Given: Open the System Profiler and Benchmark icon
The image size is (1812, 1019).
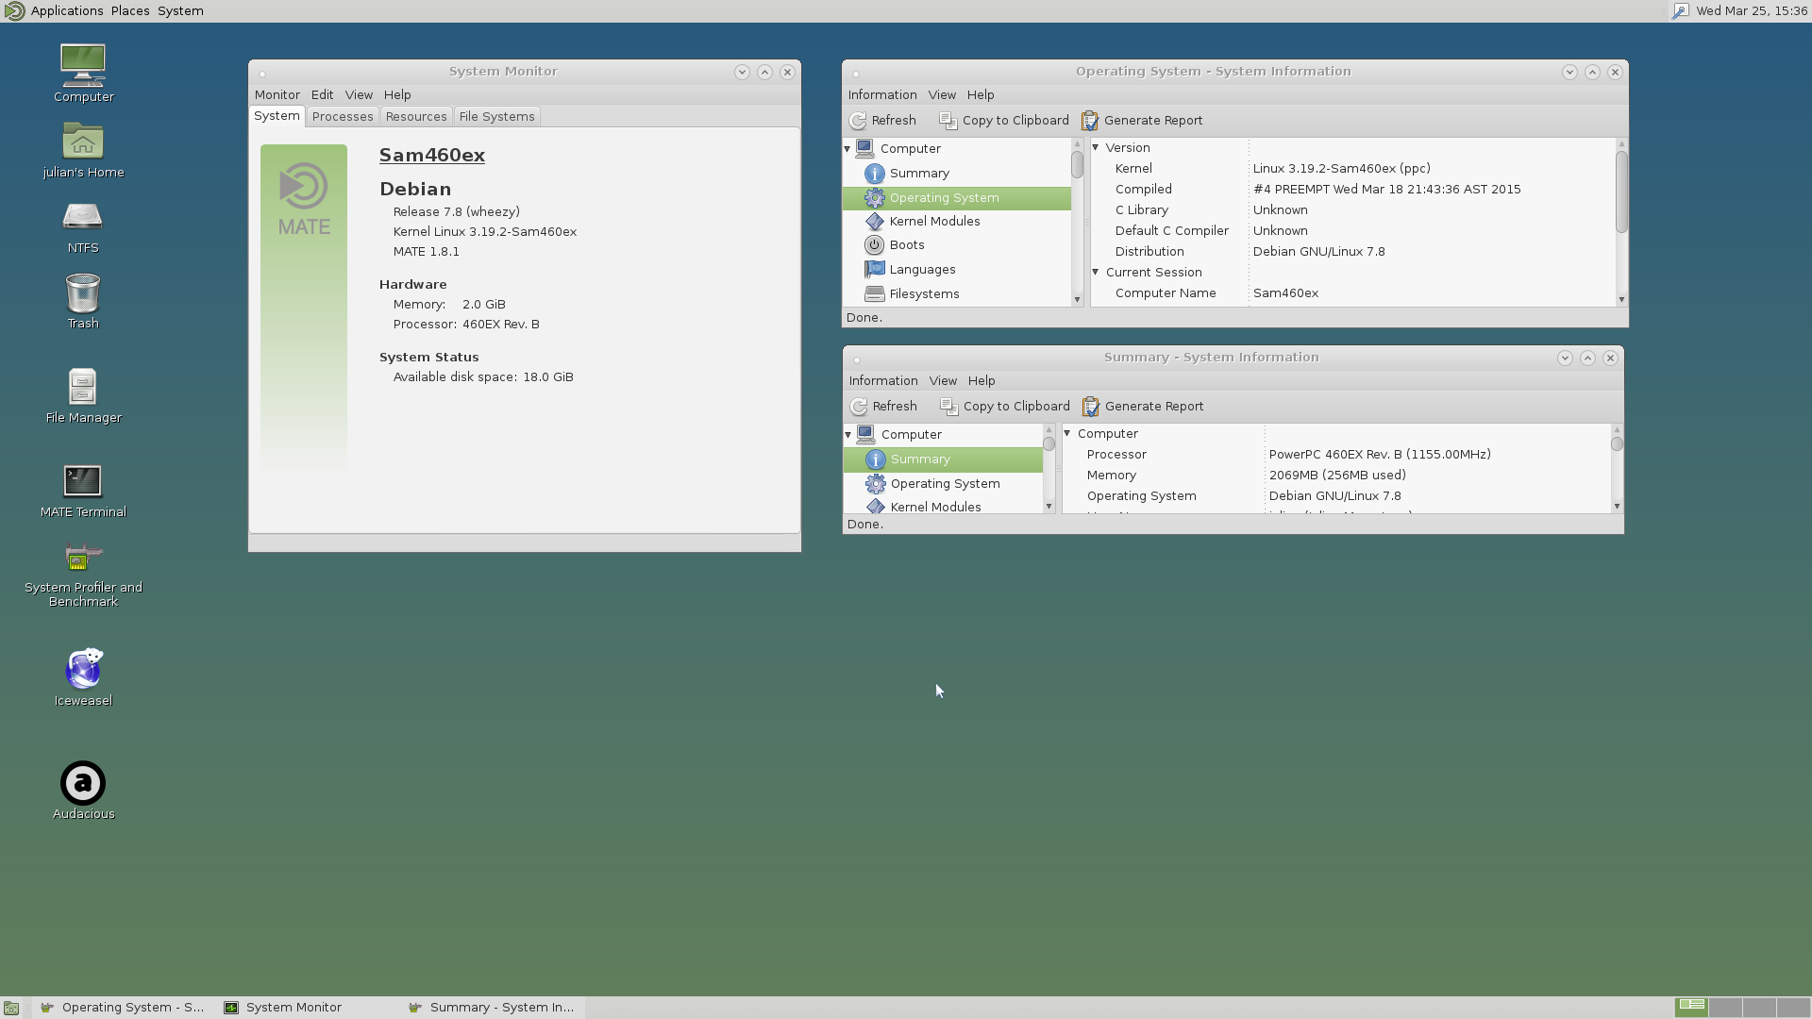Looking at the screenshot, I should pos(83,557).
